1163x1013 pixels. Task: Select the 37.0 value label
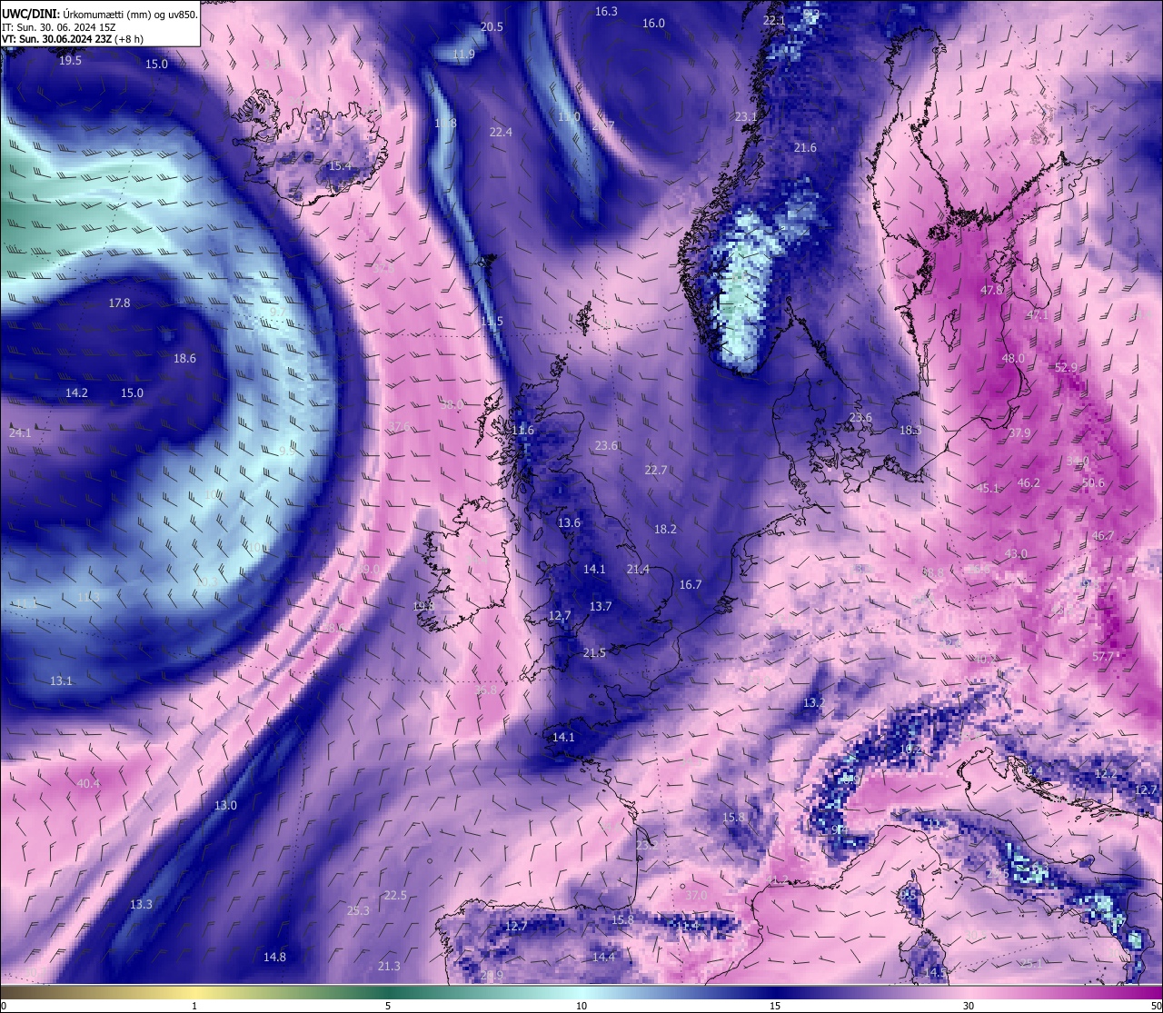696,895
